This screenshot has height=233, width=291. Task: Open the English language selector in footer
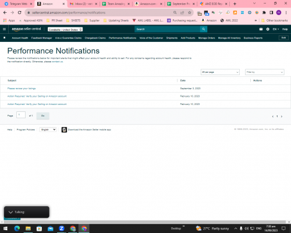tap(48, 129)
